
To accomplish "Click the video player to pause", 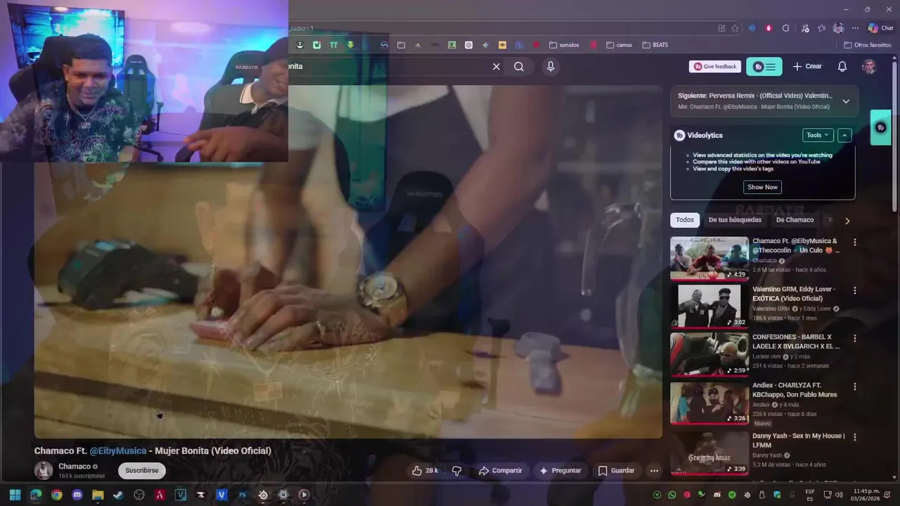I will 348,262.
